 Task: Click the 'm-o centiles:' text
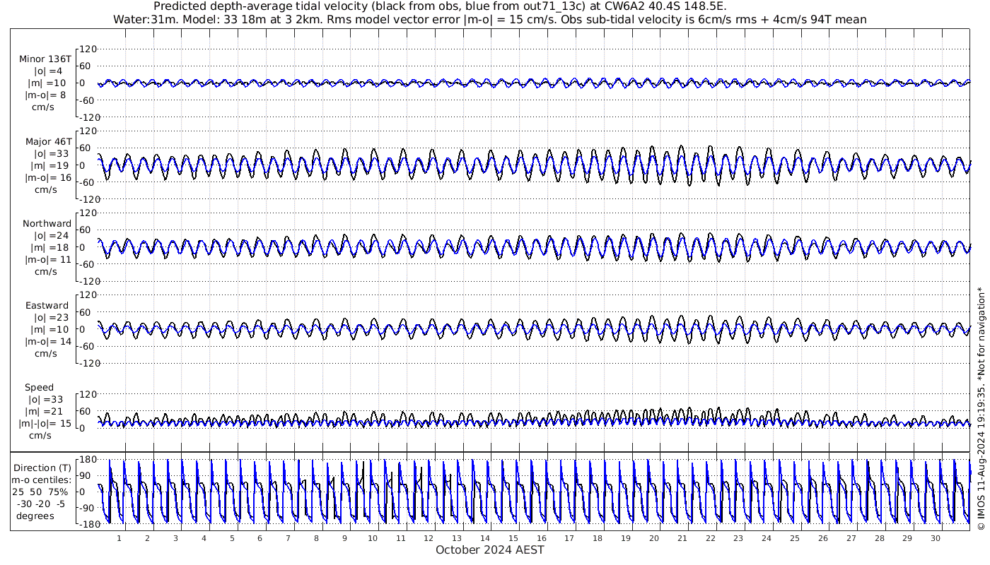(x=45, y=480)
